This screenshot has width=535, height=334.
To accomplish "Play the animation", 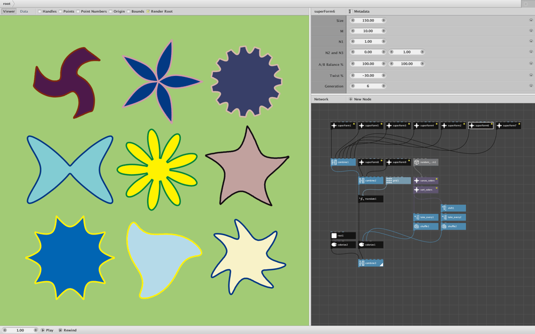I will (48, 330).
